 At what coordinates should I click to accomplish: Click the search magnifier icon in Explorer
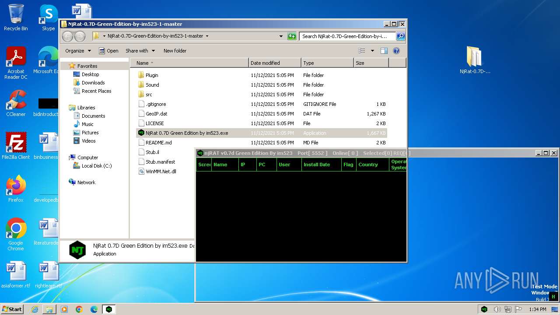[400, 36]
